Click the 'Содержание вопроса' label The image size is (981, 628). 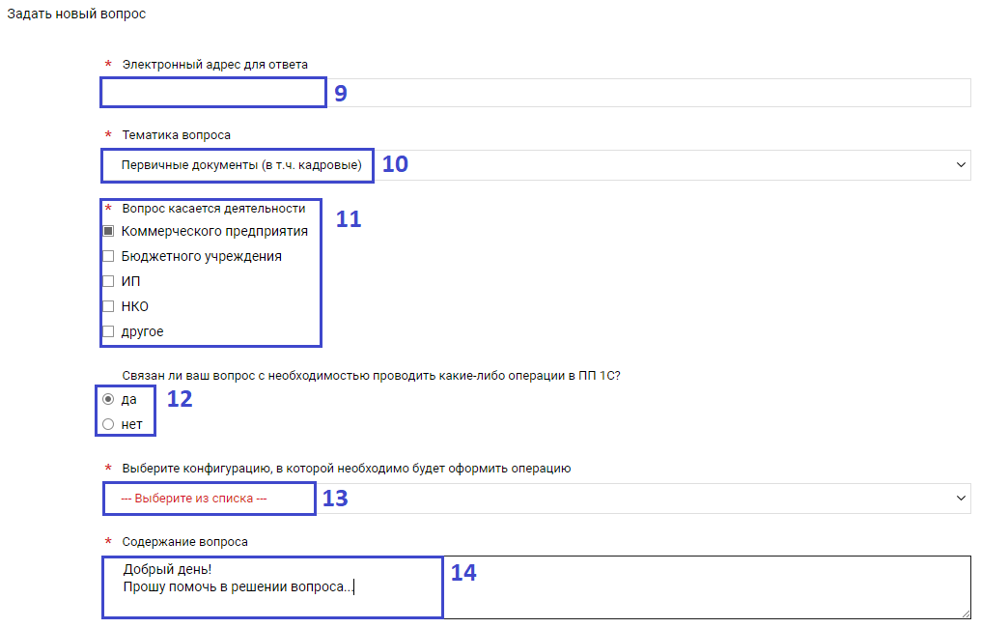[184, 542]
